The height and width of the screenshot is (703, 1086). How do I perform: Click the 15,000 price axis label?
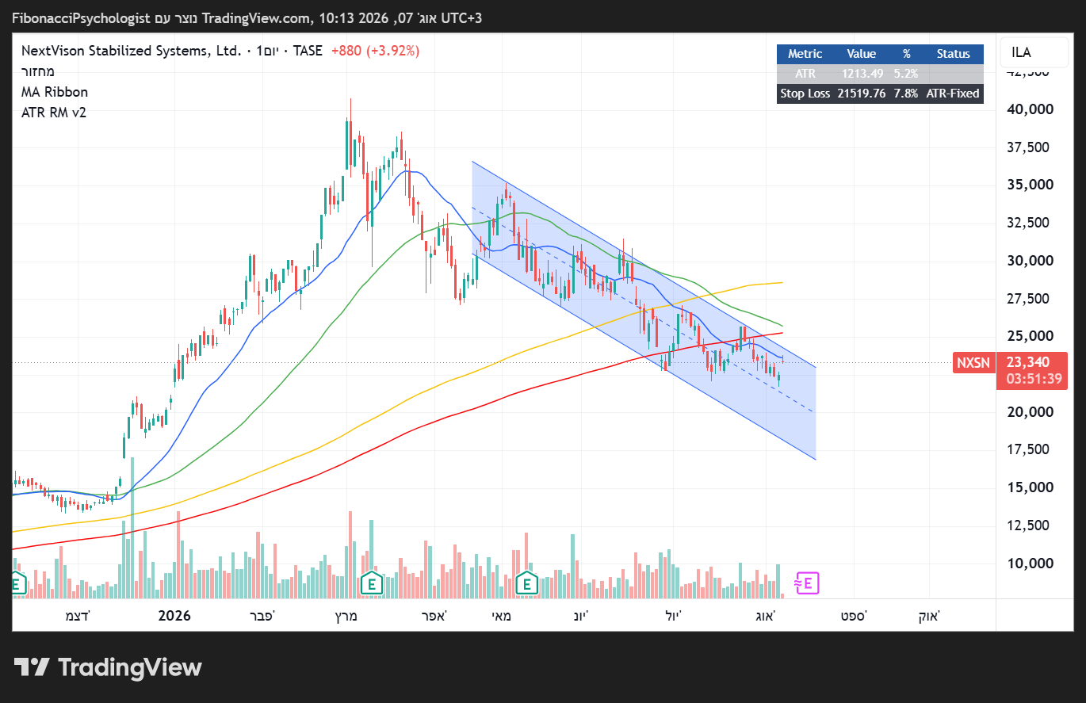click(1029, 487)
